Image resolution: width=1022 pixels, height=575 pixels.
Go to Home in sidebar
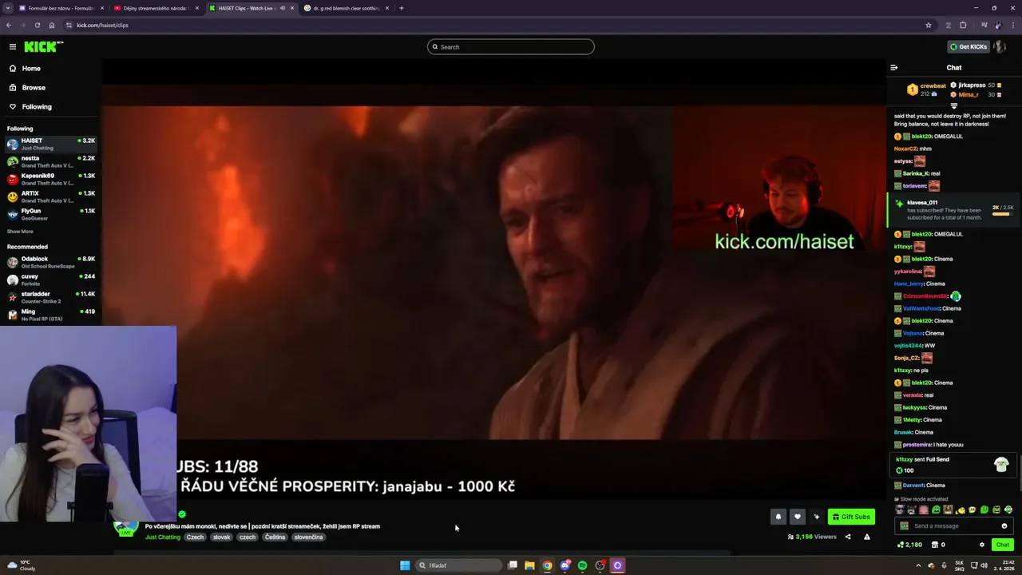(x=31, y=69)
